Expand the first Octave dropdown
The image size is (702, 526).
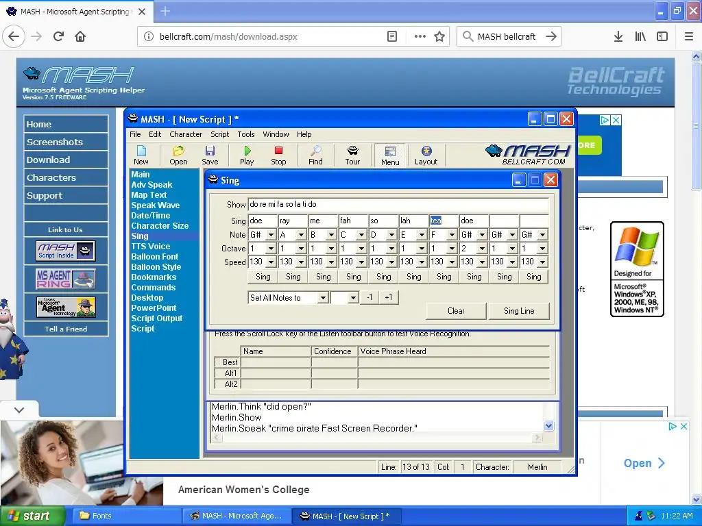coord(271,248)
